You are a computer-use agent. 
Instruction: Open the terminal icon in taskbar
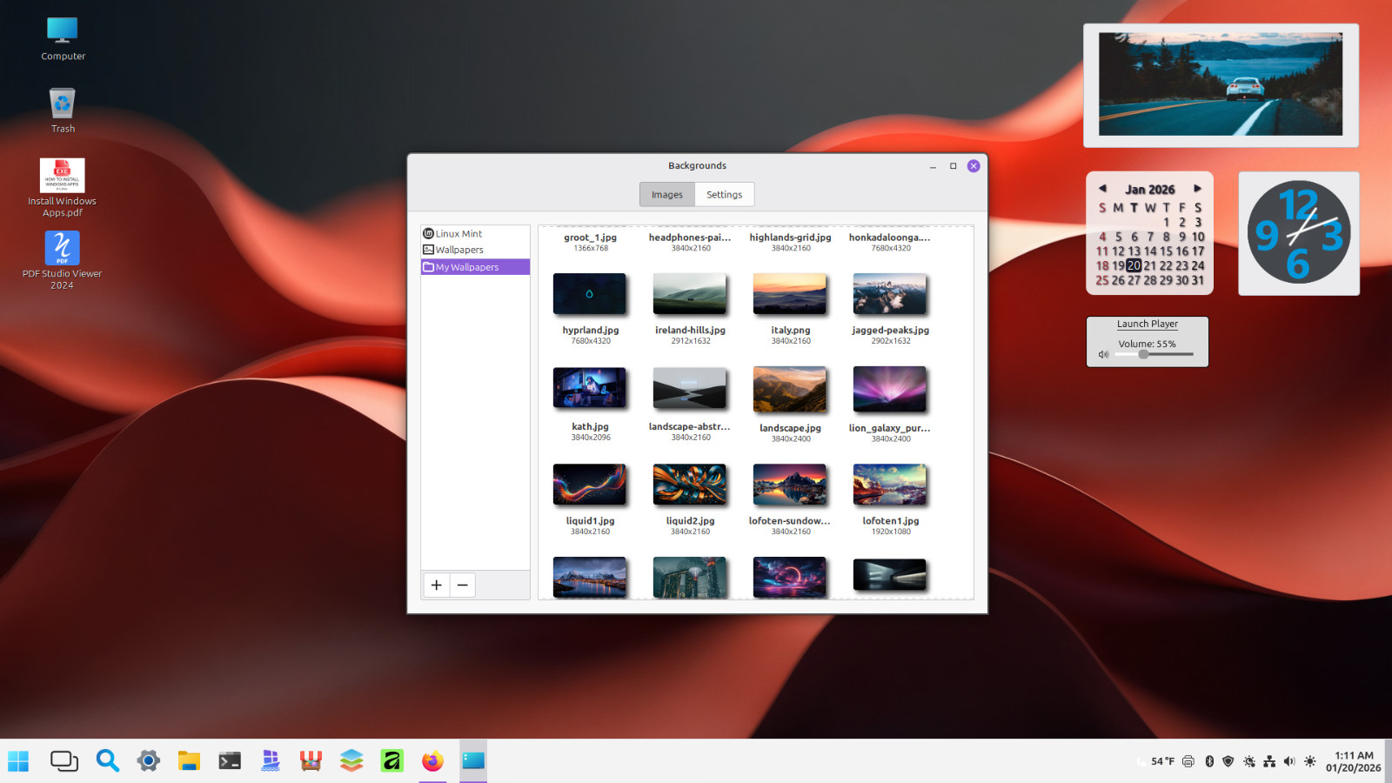click(x=230, y=761)
